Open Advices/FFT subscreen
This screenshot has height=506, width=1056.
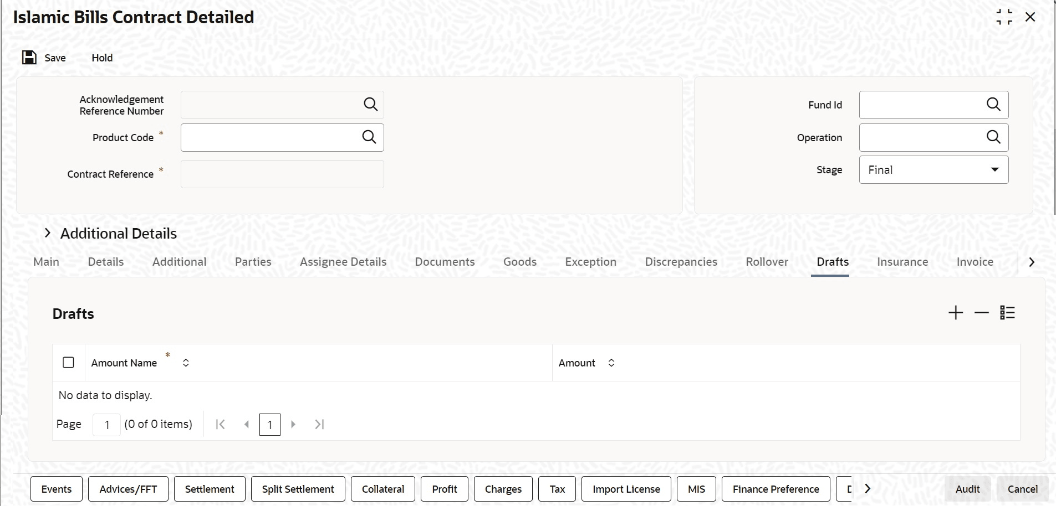[128, 489]
